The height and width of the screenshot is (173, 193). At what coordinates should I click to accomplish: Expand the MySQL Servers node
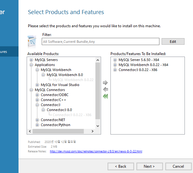[x=31, y=60]
